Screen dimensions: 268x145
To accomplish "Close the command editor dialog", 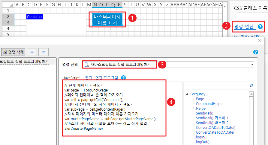I will 260,40.
